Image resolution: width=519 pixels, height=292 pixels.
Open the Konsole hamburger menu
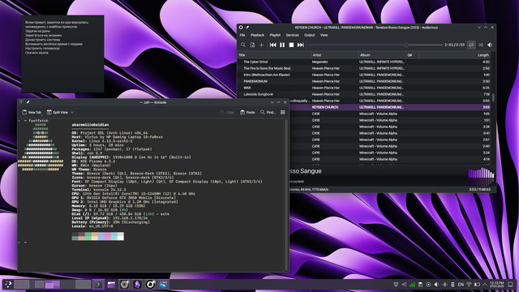point(283,112)
